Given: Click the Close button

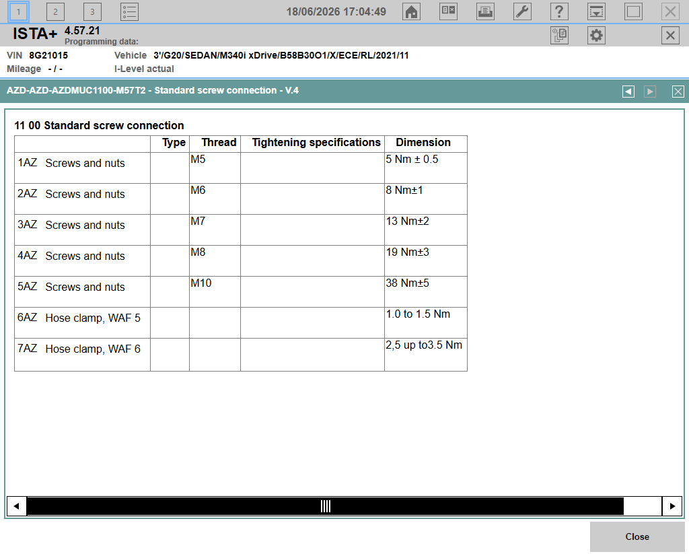Looking at the screenshot, I should click(x=637, y=537).
